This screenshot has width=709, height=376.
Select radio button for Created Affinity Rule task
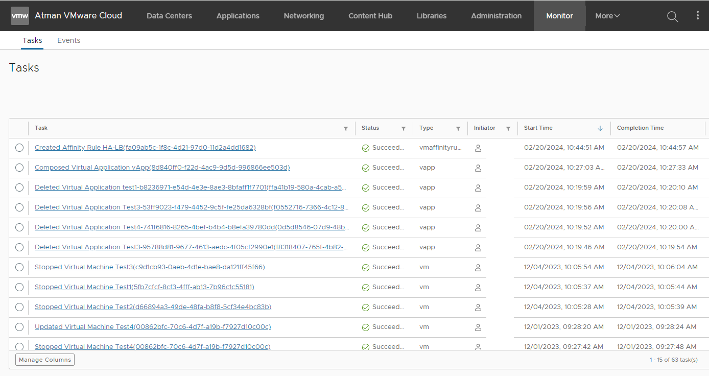19,148
